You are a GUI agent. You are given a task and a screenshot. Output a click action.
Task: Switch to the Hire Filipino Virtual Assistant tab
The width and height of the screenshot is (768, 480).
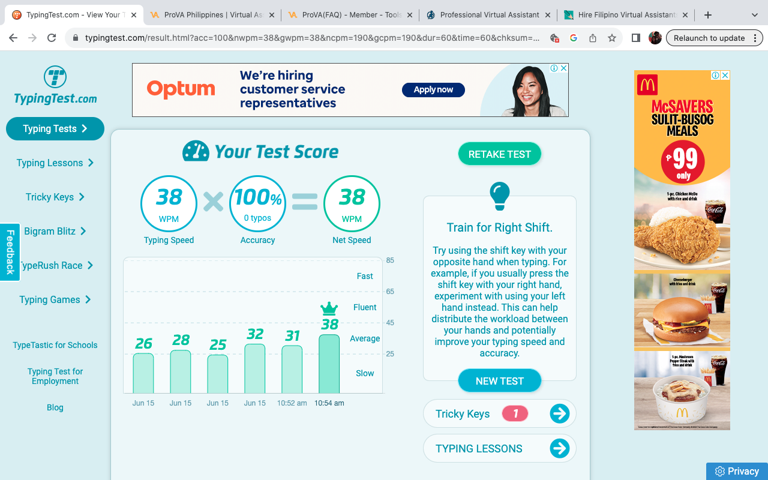[626, 15]
